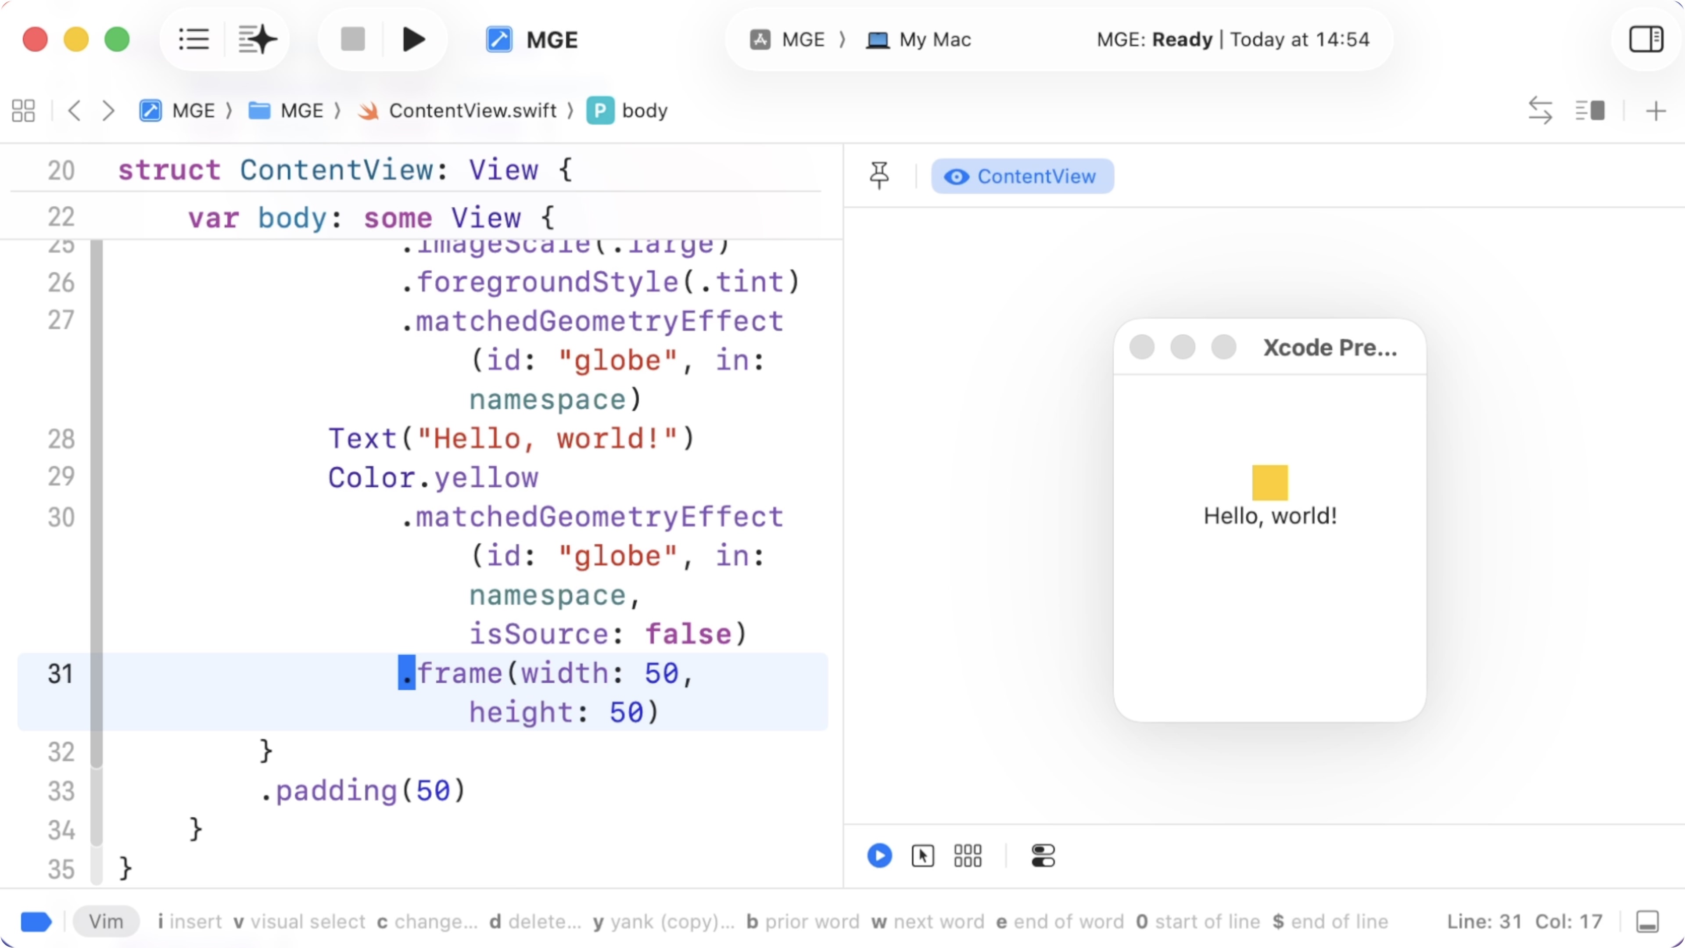
Task: Toggle the inspector panel on right
Action: pos(1646,39)
